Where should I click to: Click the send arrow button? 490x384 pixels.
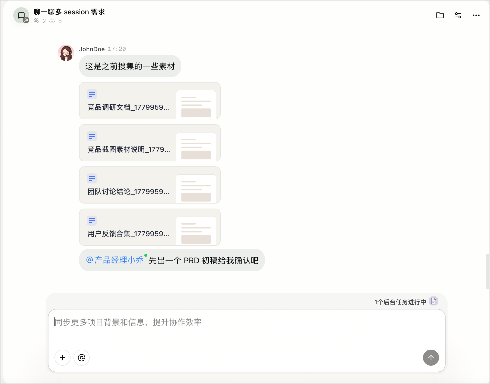tap(431, 358)
